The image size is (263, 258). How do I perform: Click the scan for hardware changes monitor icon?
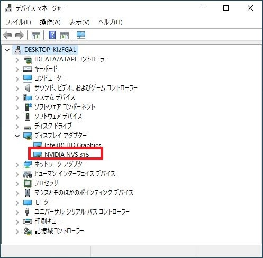click(81, 35)
